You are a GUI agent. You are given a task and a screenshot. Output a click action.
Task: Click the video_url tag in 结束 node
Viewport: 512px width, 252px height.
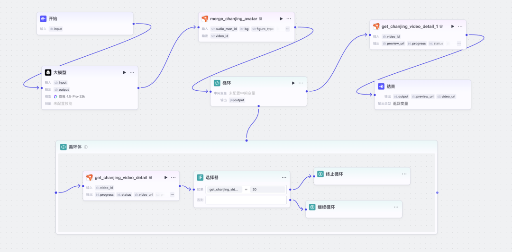coord(446,96)
